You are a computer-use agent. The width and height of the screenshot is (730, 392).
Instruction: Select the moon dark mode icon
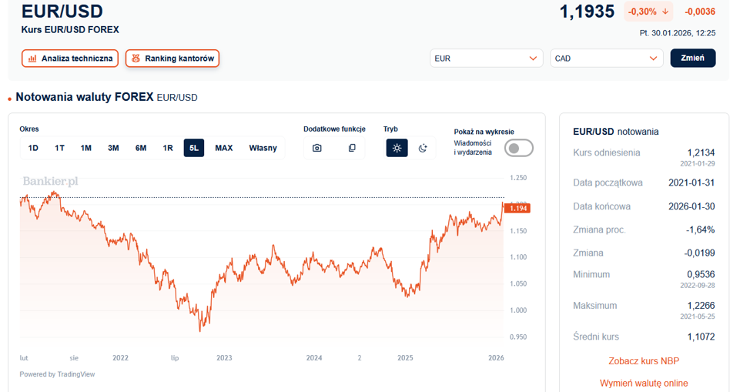pos(423,148)
